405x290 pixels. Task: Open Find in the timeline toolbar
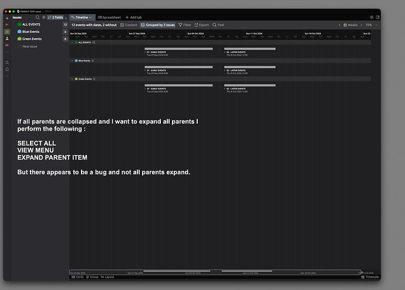point(218,25)
